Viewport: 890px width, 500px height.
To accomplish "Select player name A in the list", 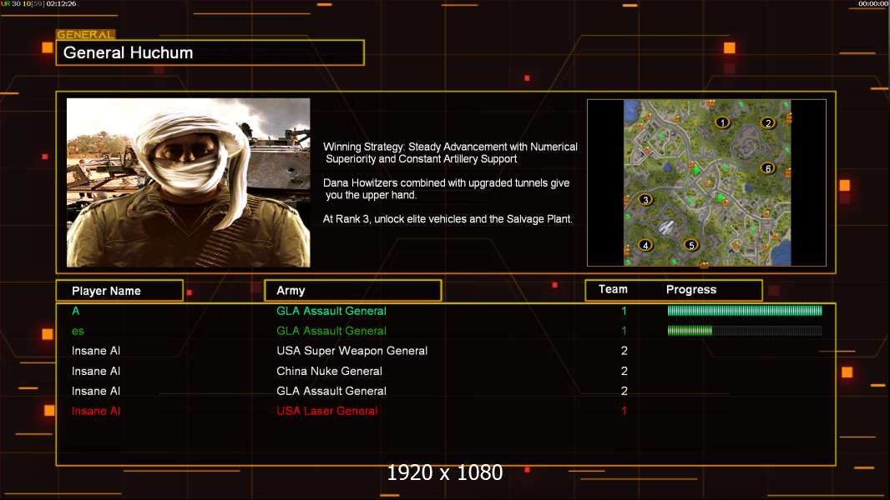I will (x=75, y=311).
